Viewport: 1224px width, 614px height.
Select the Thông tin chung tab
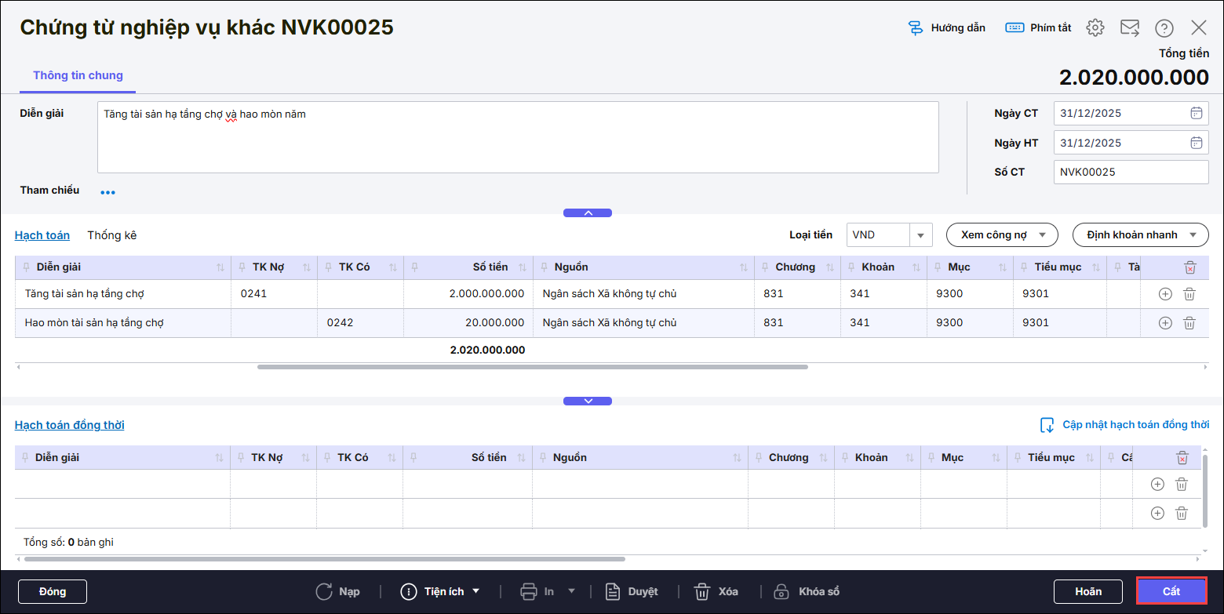[x=78, y=75]
